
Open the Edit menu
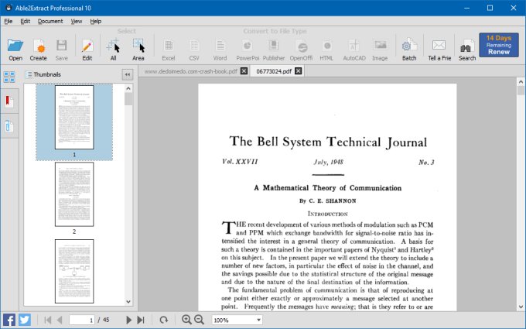pos(26,21)
